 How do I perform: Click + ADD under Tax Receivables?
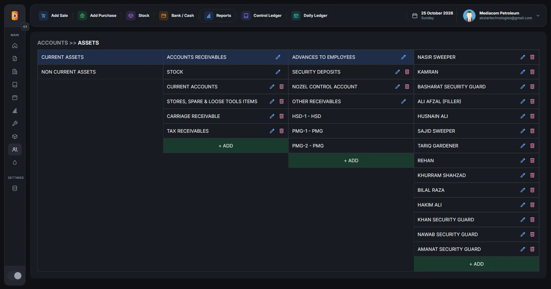click(x=226, y=146)
